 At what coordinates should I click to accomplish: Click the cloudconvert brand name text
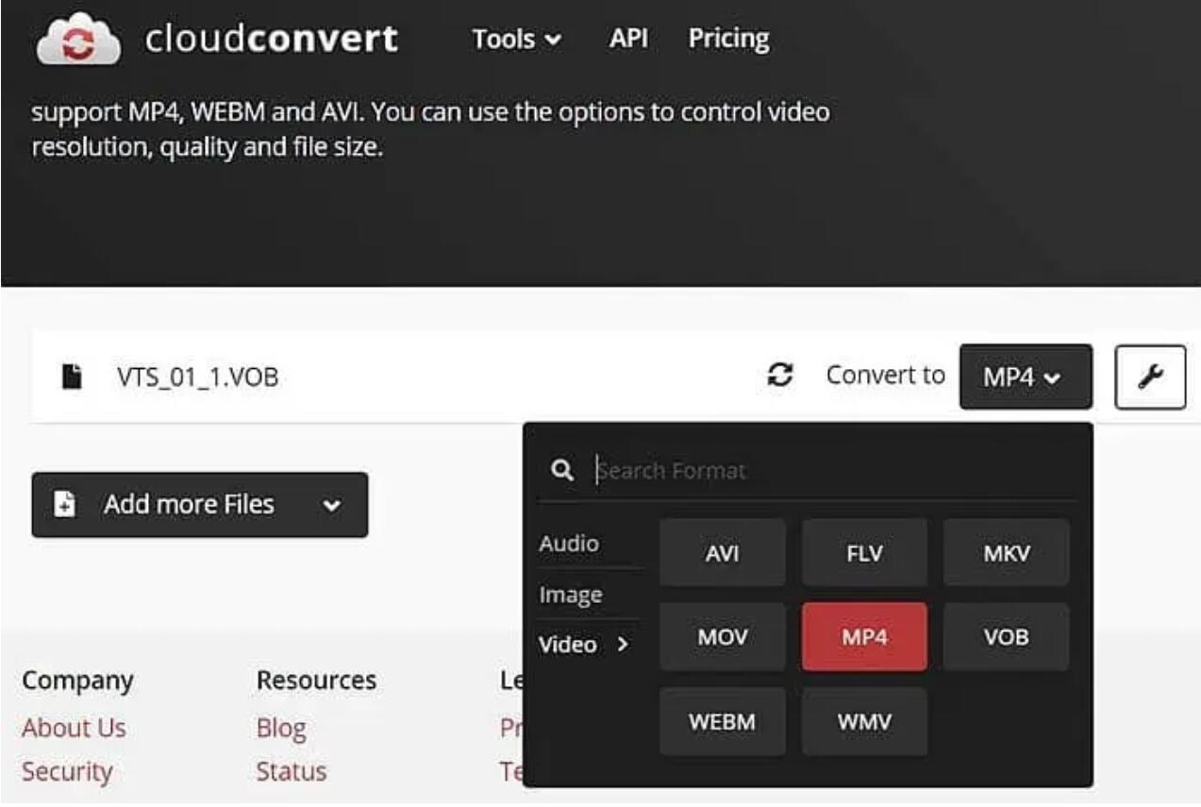click(x=272, y=39)
